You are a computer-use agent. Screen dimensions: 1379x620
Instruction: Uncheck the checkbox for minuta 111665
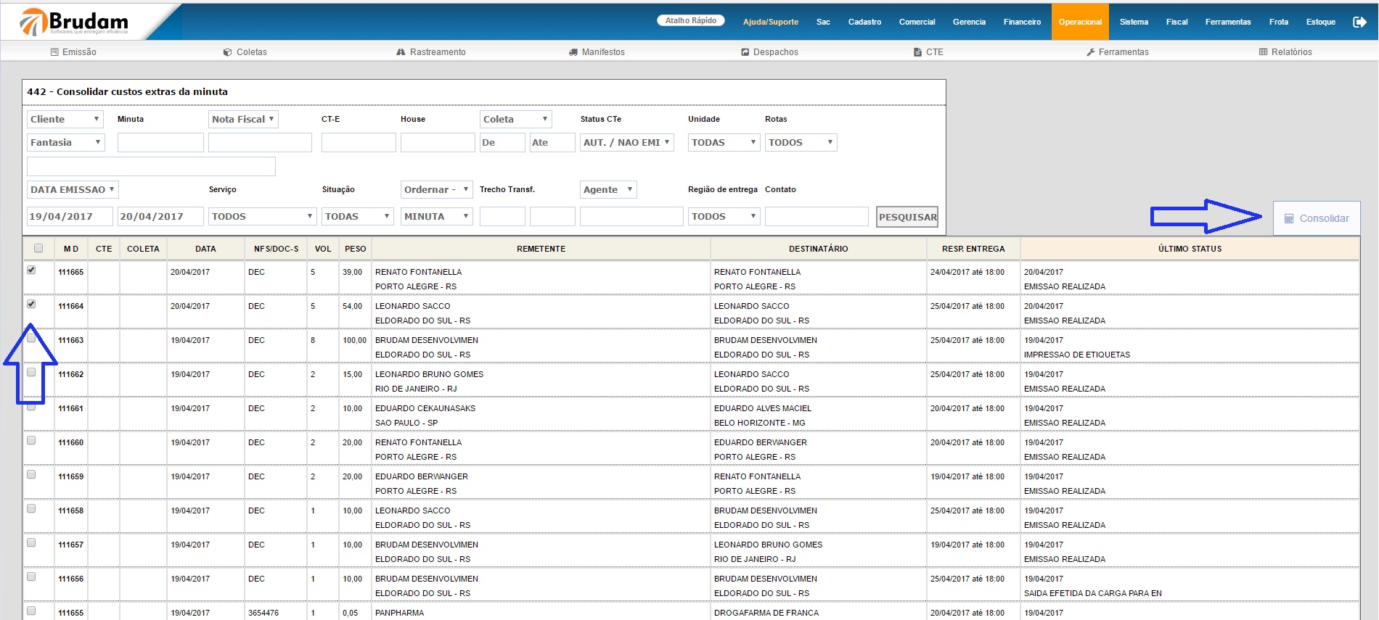[31, 270]
